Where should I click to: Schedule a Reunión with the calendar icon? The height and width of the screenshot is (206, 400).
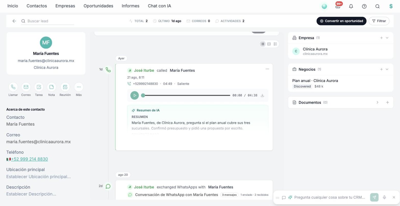tap(65, 87)
